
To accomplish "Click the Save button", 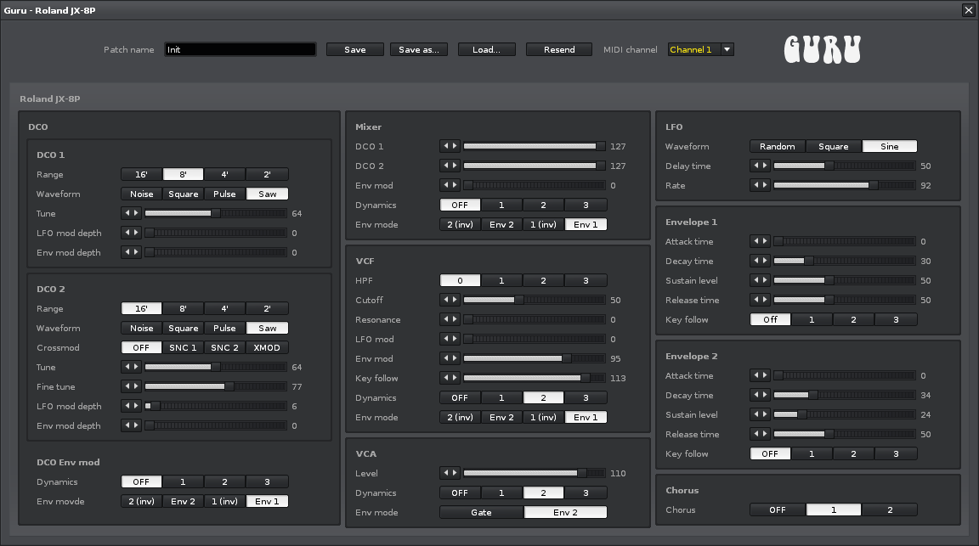I will pos(355,49).
